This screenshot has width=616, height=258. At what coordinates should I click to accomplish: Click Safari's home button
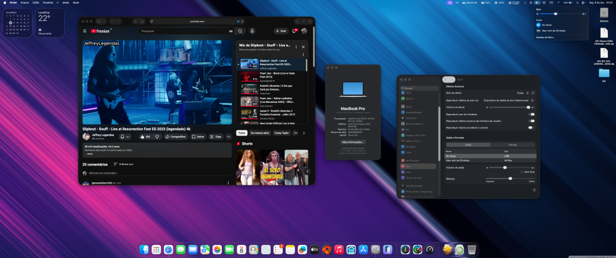click(x=142, y=21)
